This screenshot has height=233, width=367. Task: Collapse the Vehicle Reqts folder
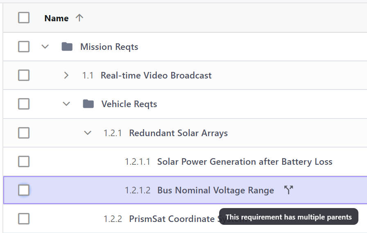tap(66, 104)
